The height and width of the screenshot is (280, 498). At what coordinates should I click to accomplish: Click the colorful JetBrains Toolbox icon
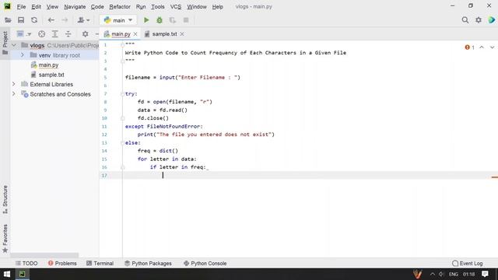[x=492, y=20]
